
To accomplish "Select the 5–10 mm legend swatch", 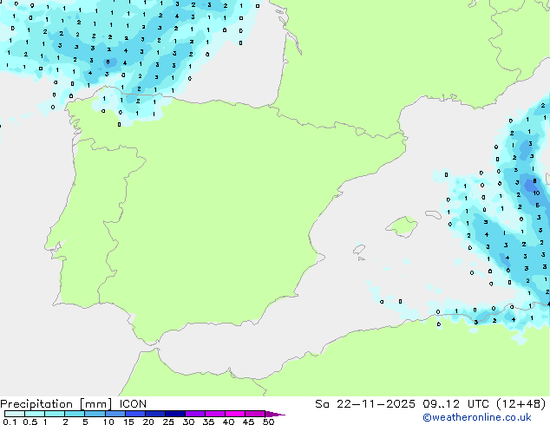I will pos(95,414).
